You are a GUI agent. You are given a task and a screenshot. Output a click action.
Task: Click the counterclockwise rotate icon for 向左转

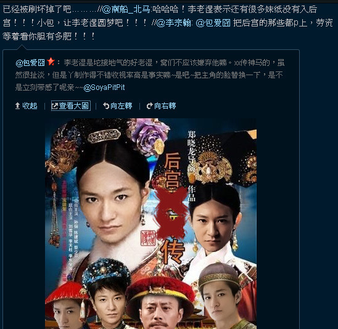[106, 106]
